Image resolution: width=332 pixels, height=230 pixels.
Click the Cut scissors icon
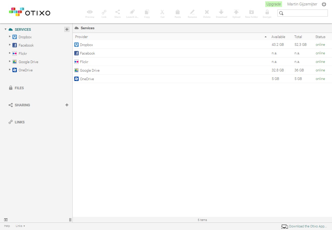tap(162, 12)
